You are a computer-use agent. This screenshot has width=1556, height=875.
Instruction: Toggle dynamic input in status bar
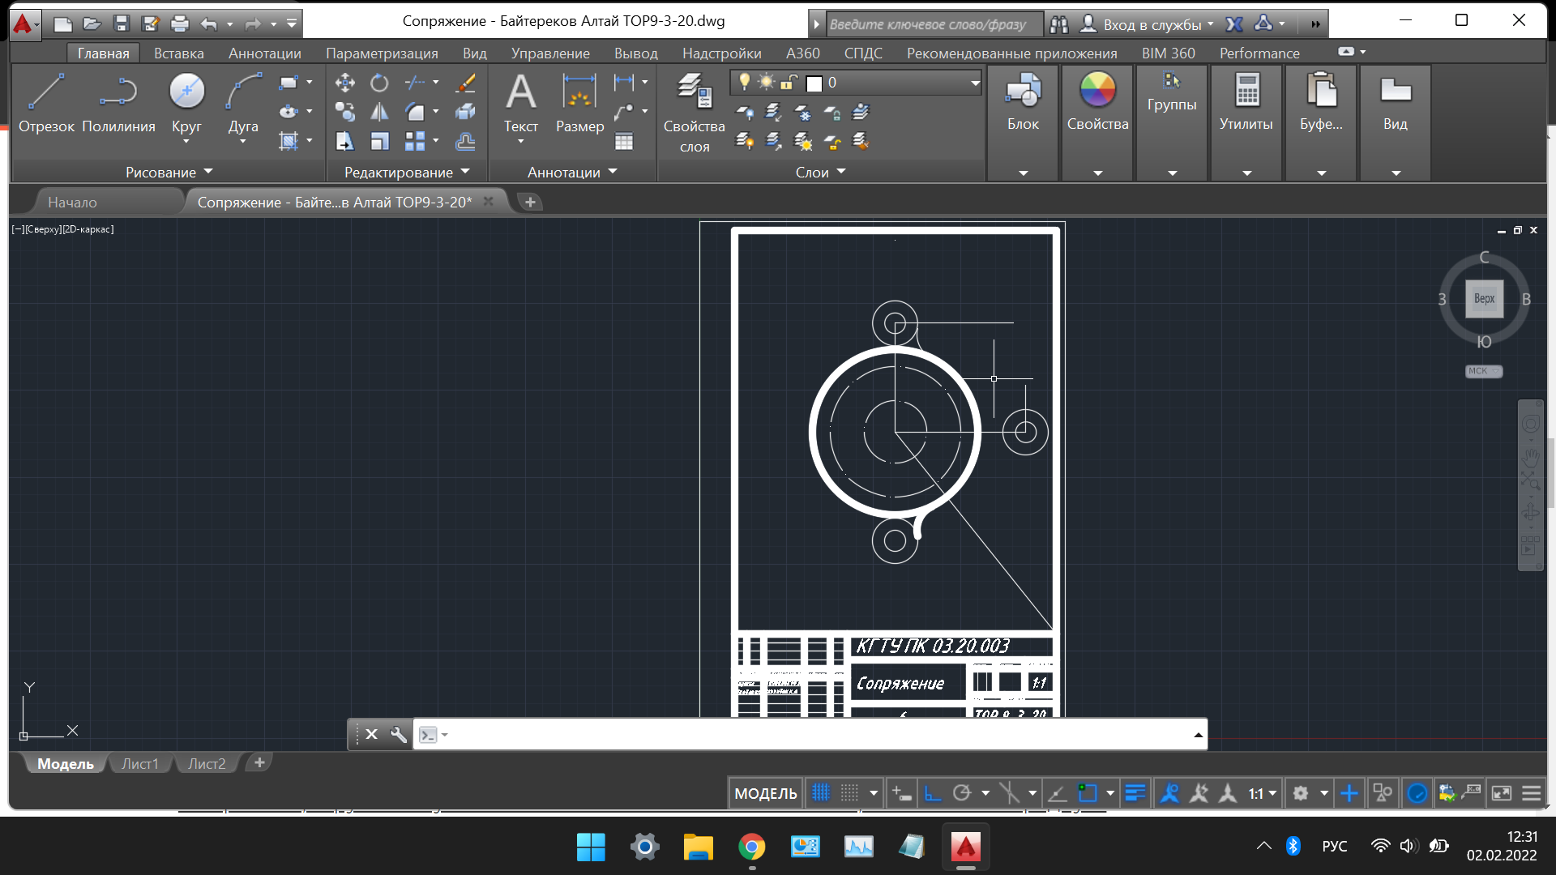(x=901, y=793)
